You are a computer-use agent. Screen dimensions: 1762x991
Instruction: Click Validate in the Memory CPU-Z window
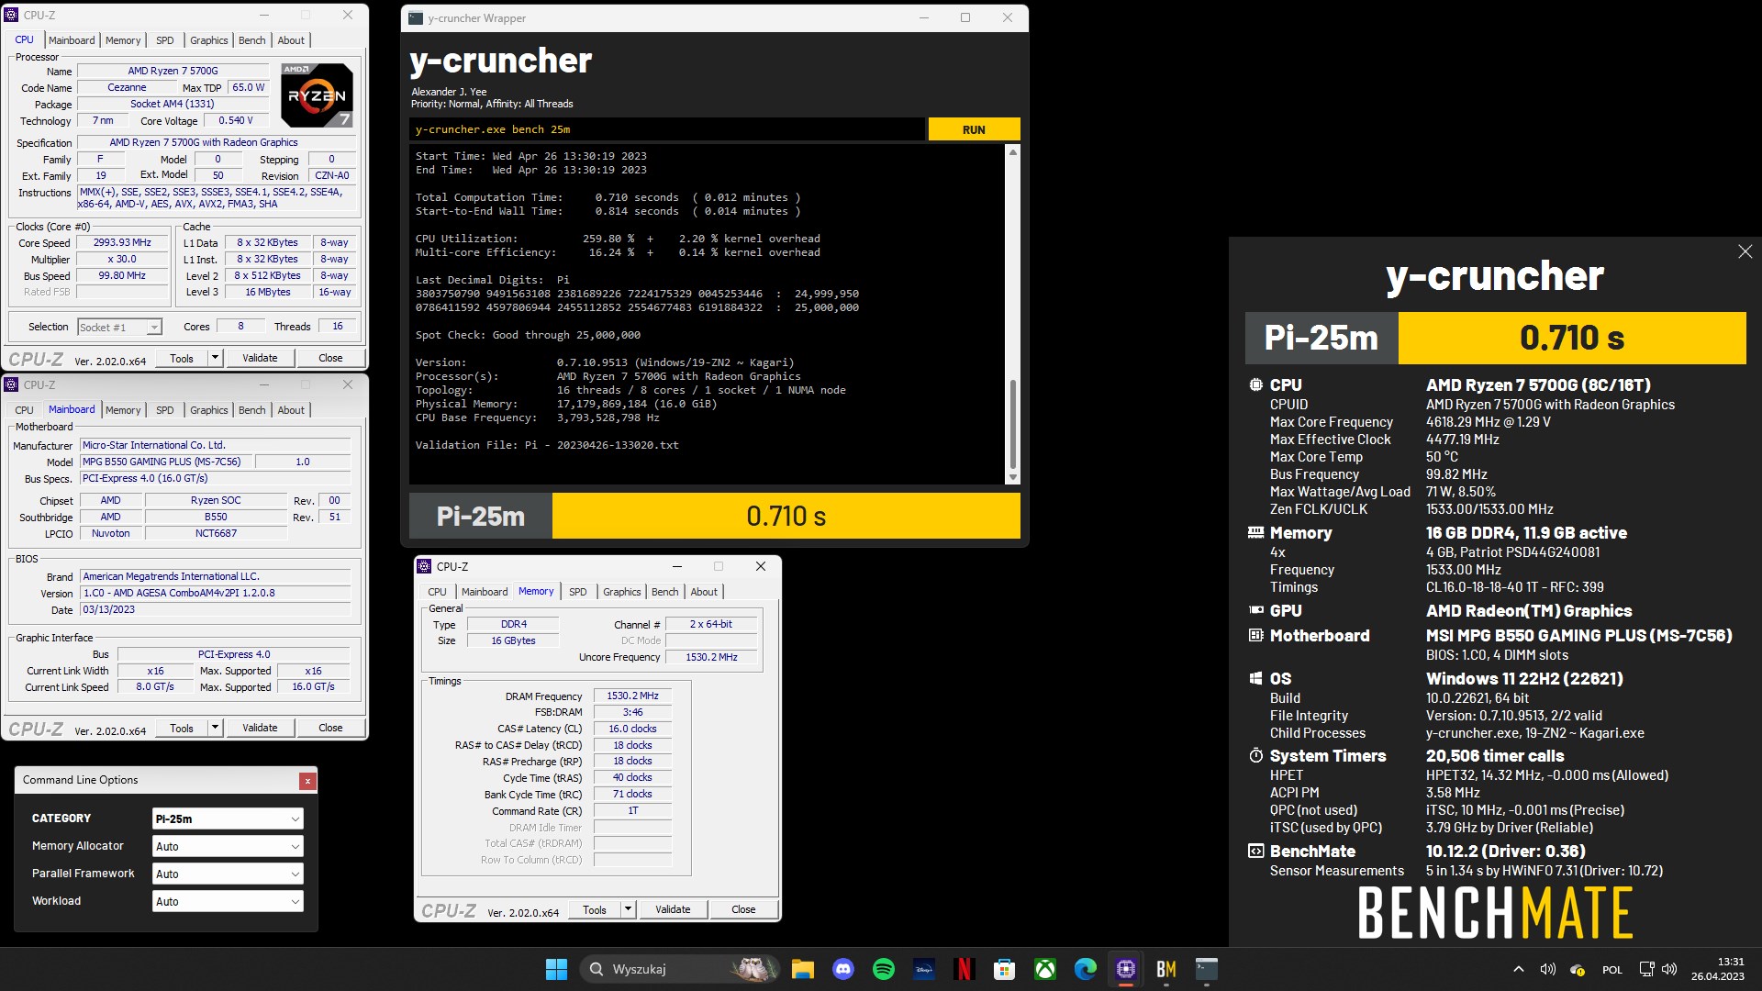point(673,909)
